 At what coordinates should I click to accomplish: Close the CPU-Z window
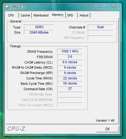(113, 6)
